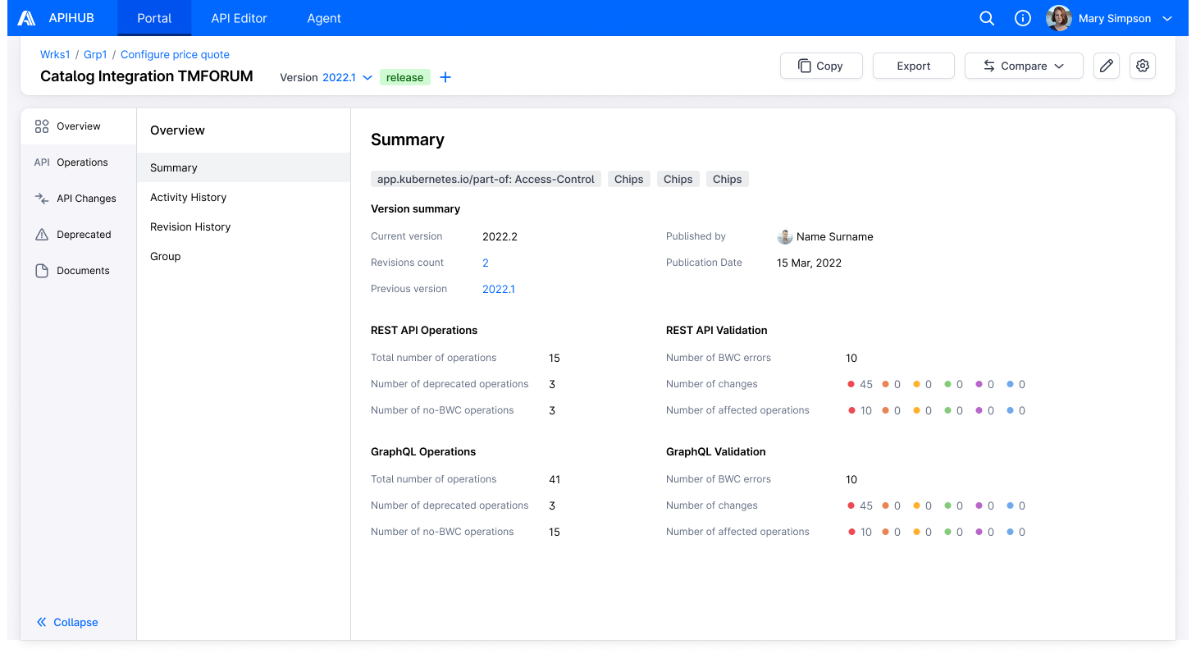Click the Deprecated label in sidebar

84,235
